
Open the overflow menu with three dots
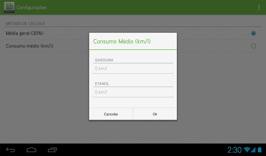259,7
